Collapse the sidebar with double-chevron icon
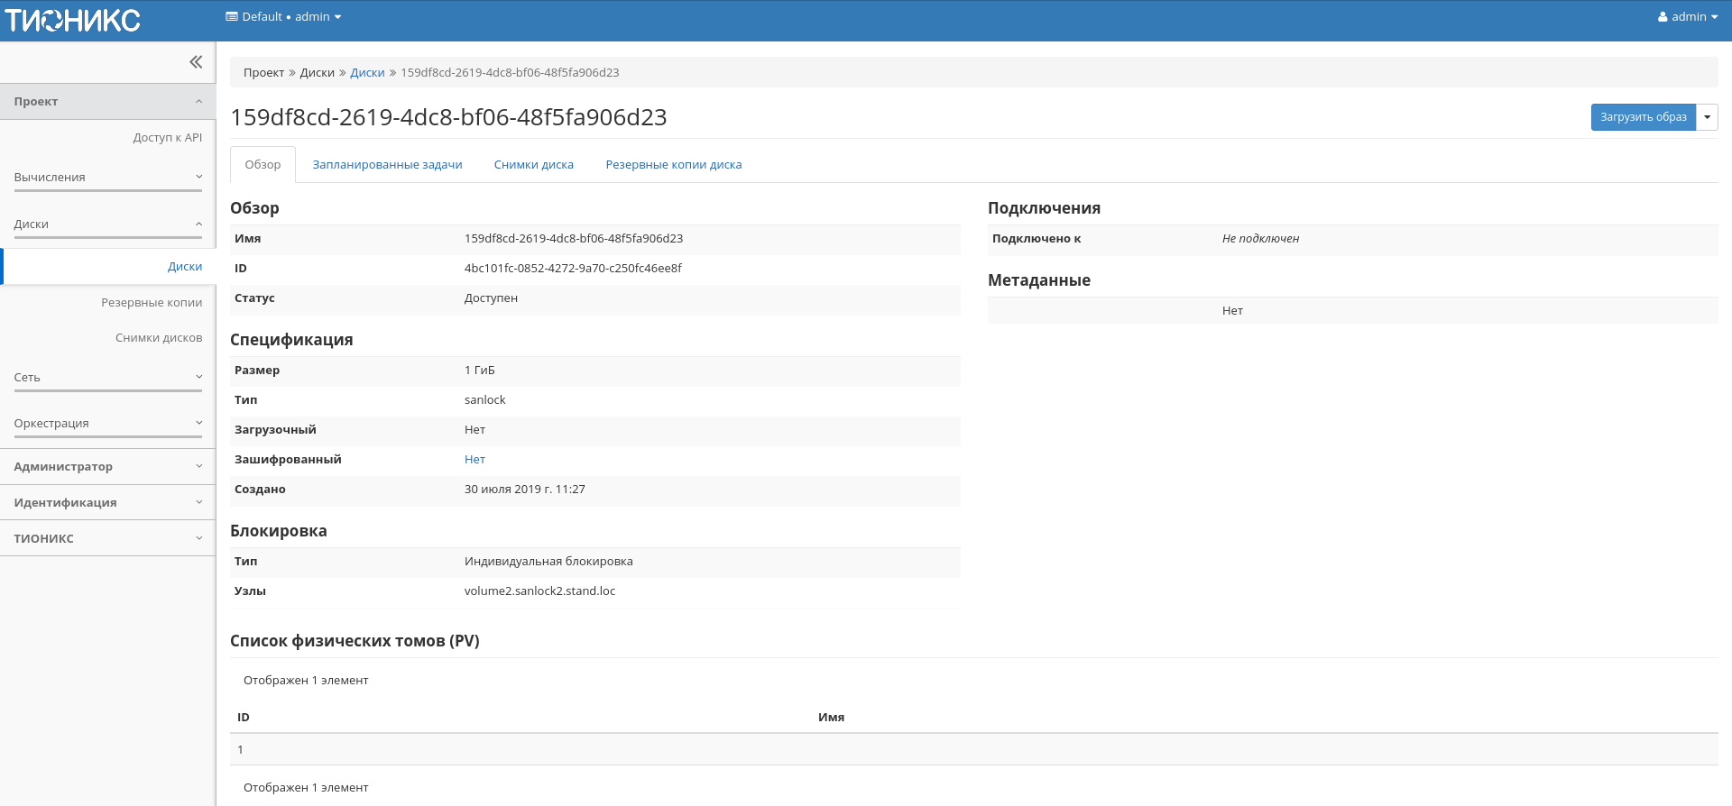 (x=195, y=62)
